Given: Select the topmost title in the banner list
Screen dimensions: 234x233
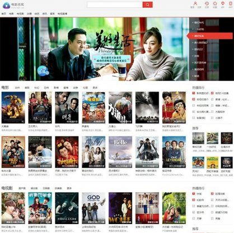Looking at the screenshot, I should pos(199,22).
